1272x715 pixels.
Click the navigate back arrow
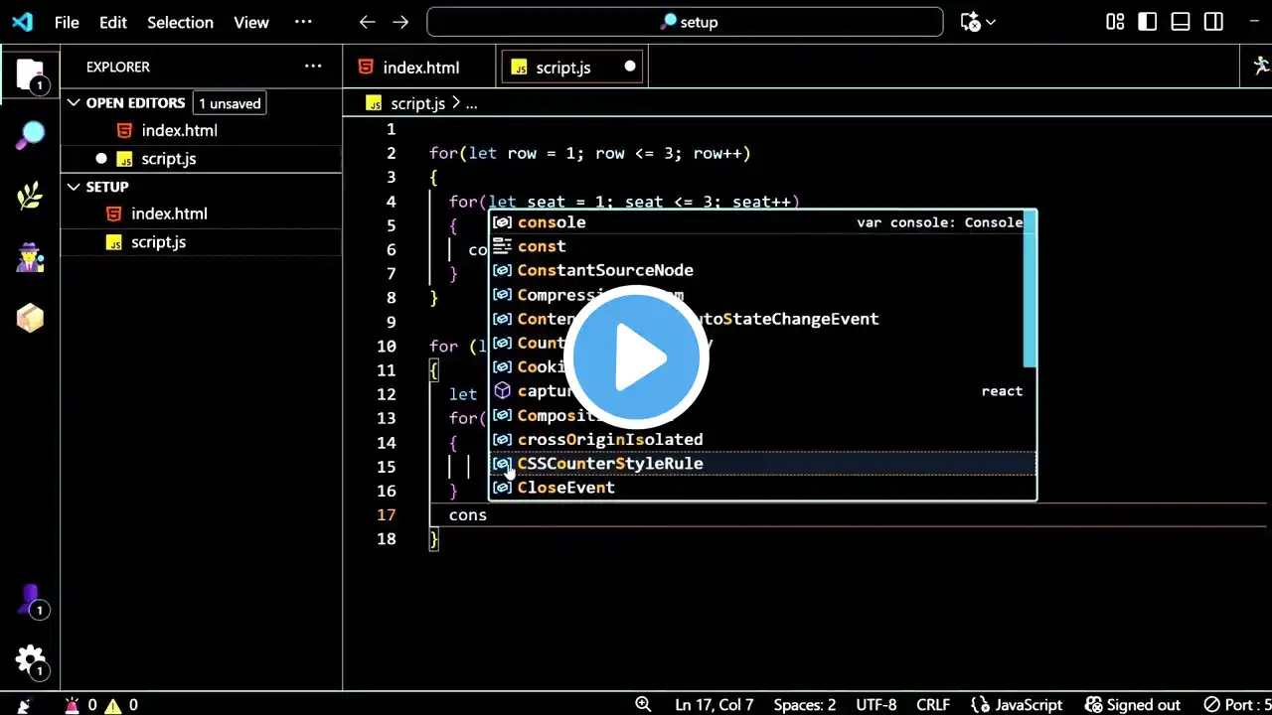tap(367, 22)
